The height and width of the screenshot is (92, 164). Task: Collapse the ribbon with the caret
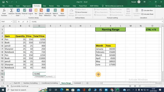162,18
